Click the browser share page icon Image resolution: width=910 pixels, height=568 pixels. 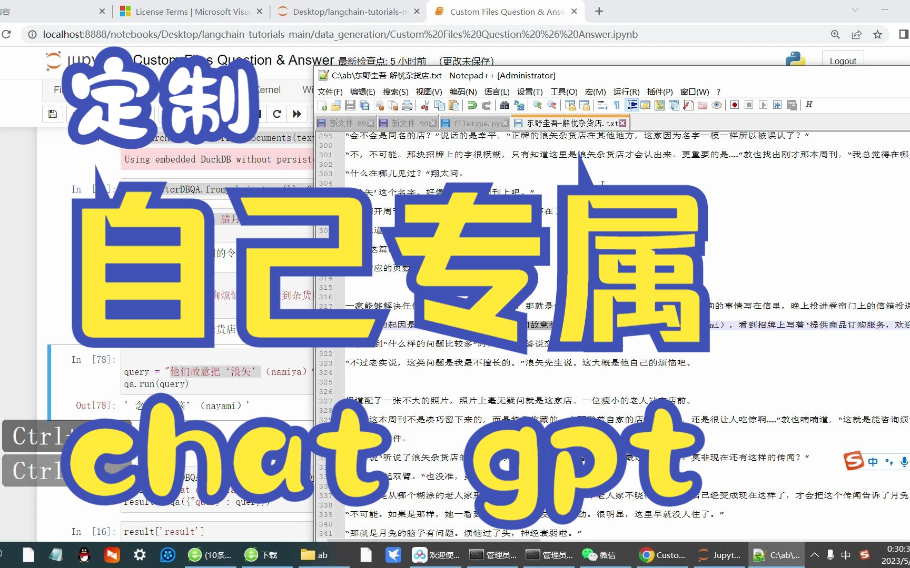point(856,34)
